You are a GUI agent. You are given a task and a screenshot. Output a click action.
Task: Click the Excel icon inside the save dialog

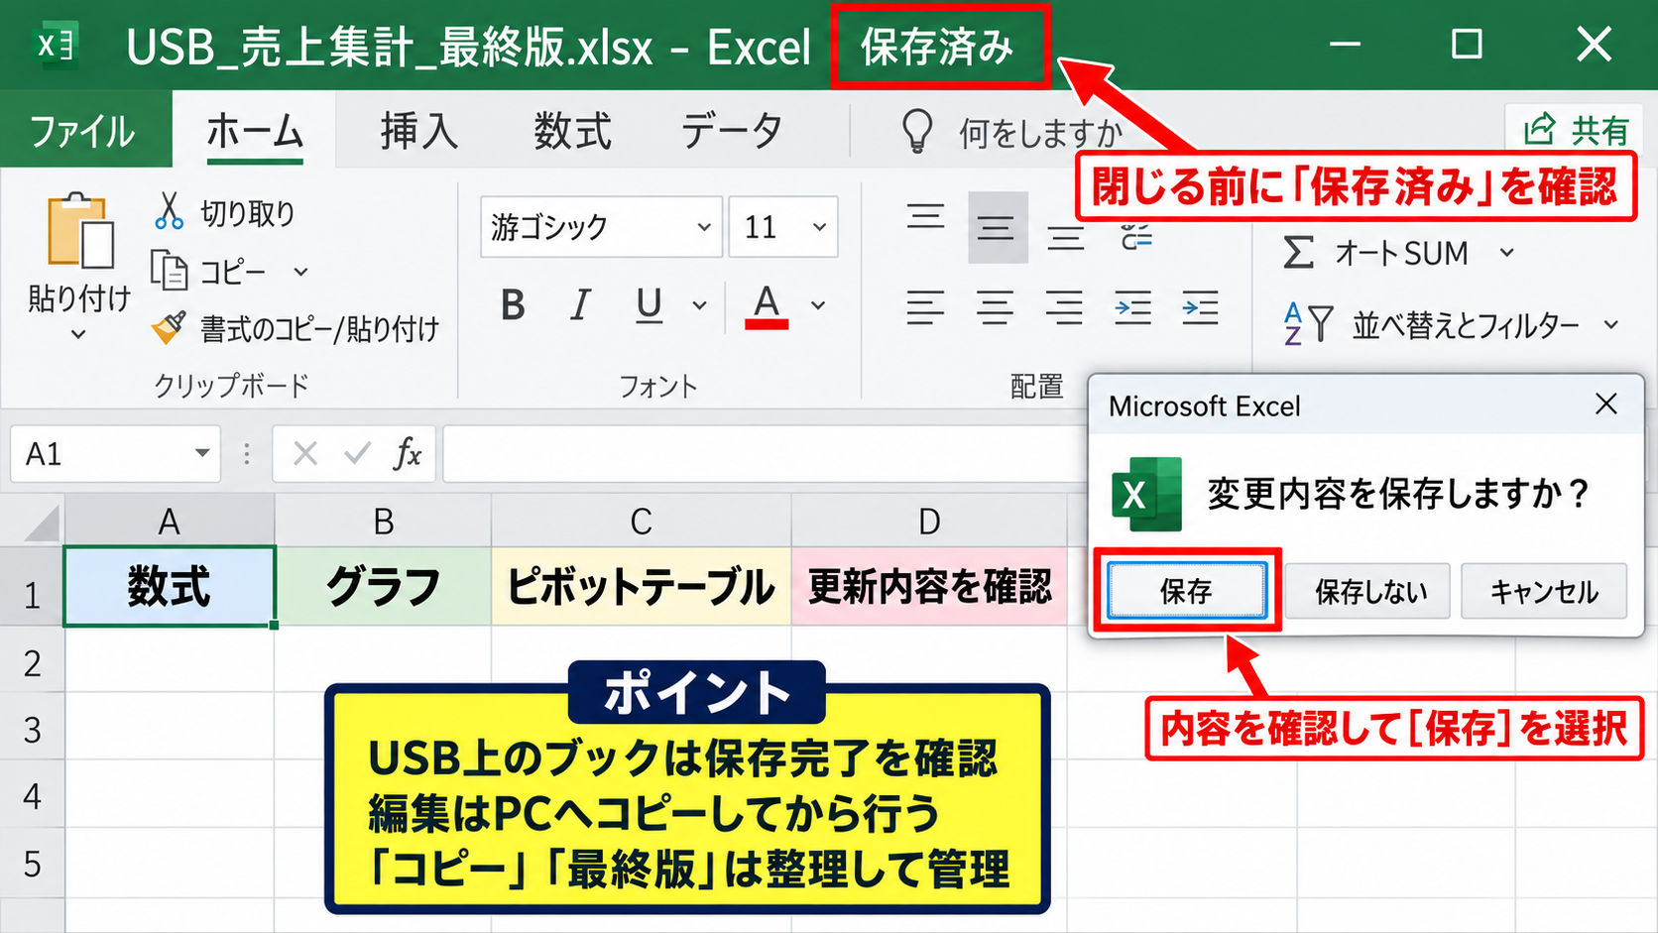pos(1146,494)
